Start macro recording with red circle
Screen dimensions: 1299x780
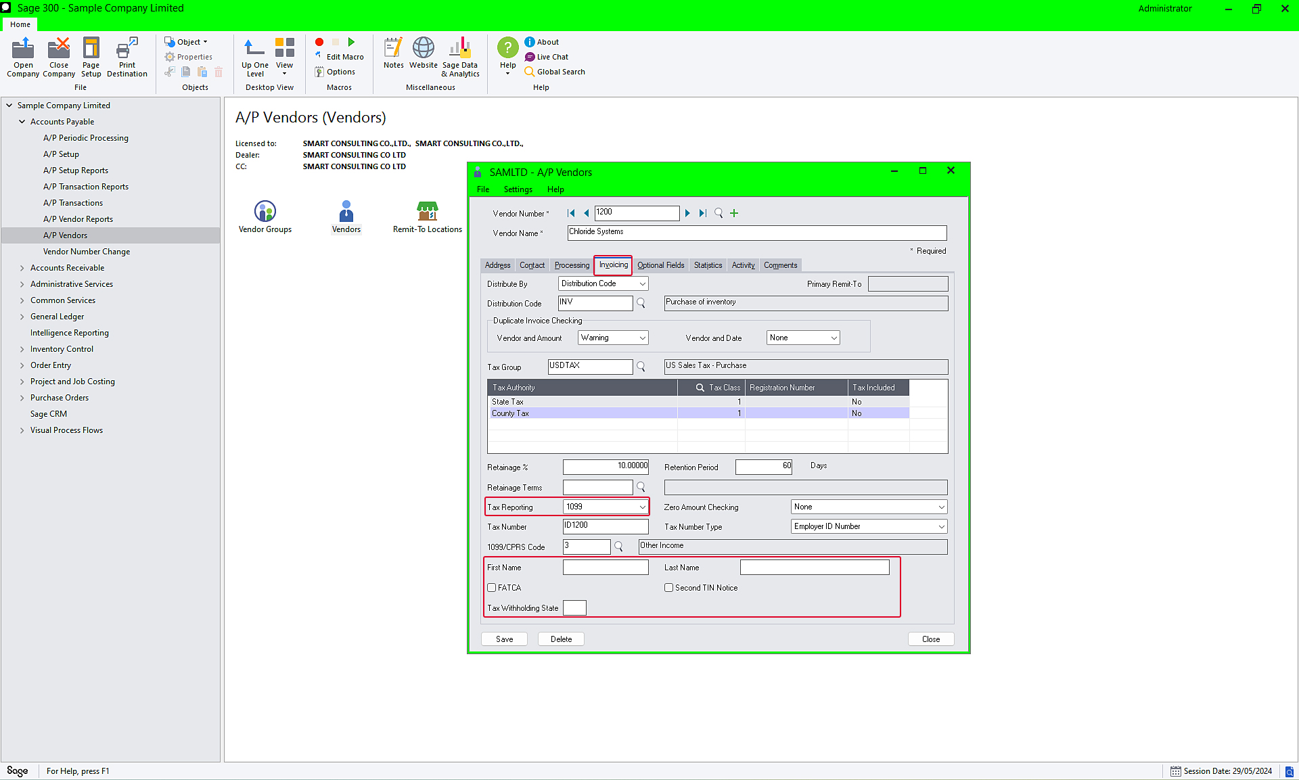[319, 42]
